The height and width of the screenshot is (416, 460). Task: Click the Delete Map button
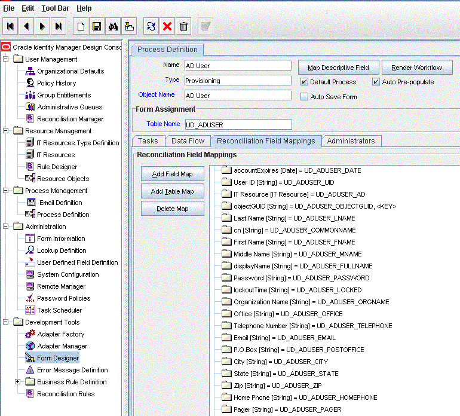tap(173, 209)
